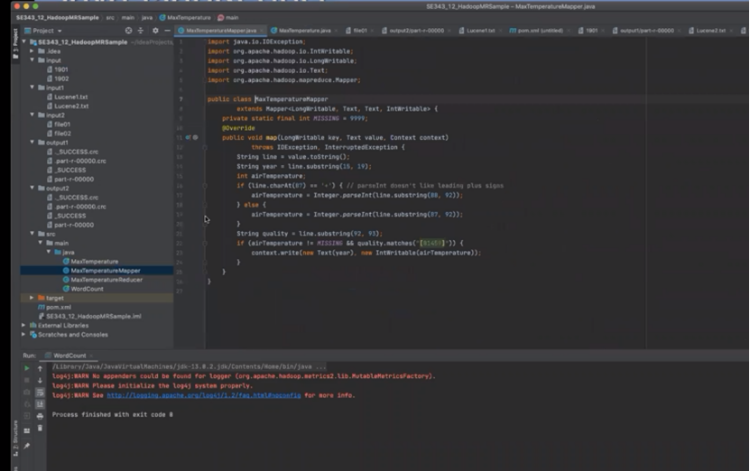Click the gutter override icon on line 11

point(189,137)
